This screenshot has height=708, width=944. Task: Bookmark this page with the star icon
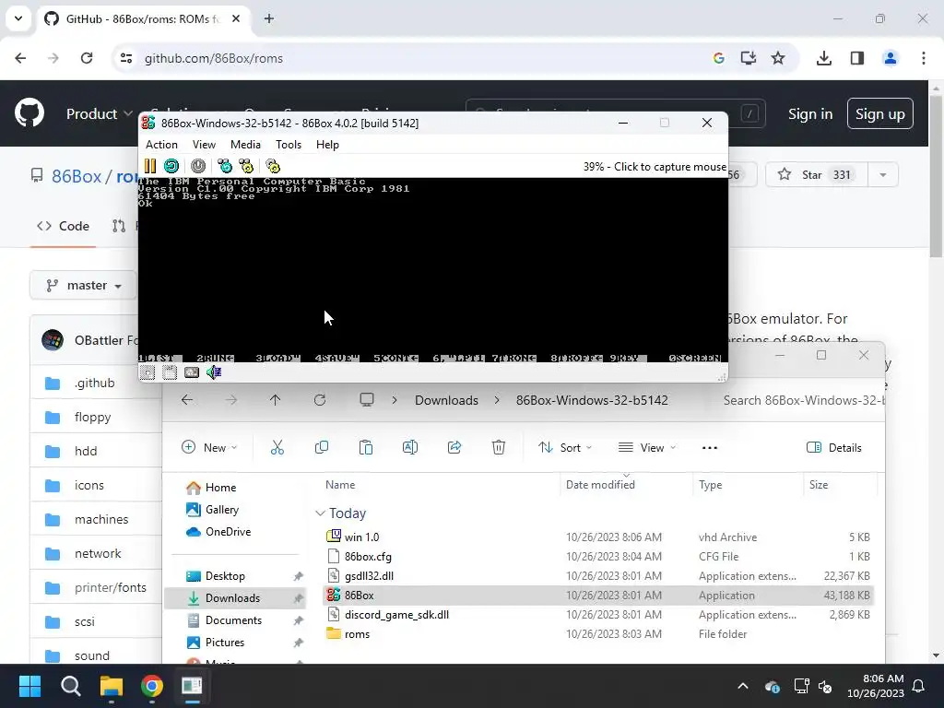point(778,58)
